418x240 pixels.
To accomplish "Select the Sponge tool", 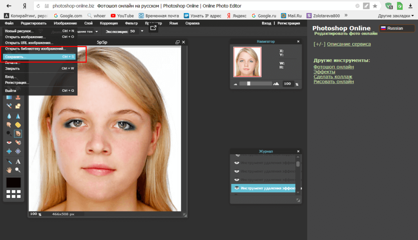I will pyautogui.click(x=18, y=124).
